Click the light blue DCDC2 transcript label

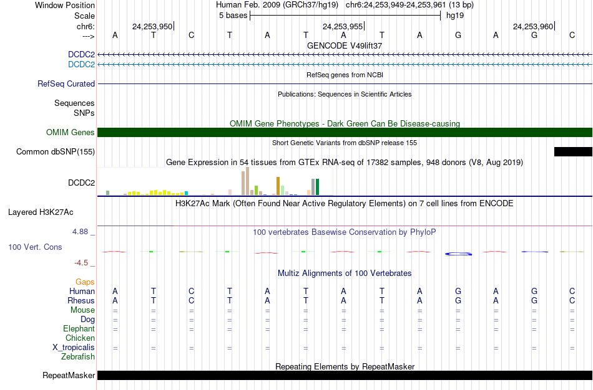click(81, 65)
